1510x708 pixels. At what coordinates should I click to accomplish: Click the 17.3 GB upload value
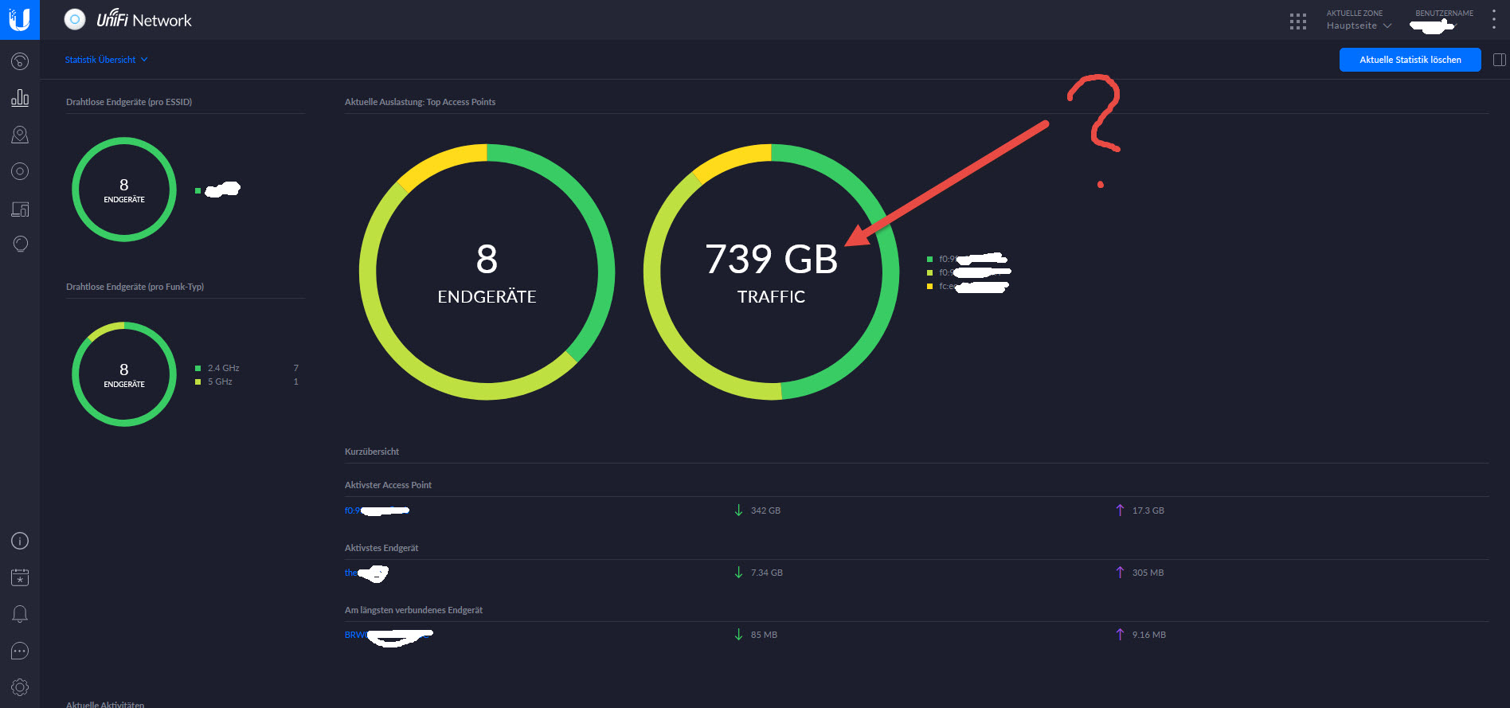point(1148,510)
